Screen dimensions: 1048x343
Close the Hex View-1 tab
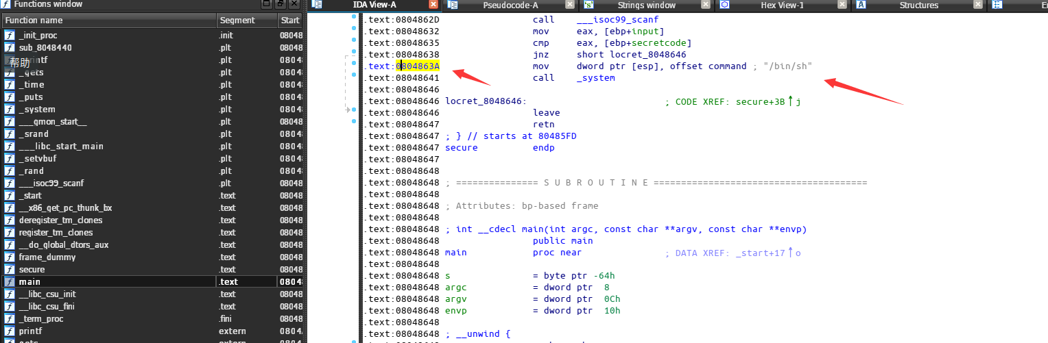(x=841, y=5)
